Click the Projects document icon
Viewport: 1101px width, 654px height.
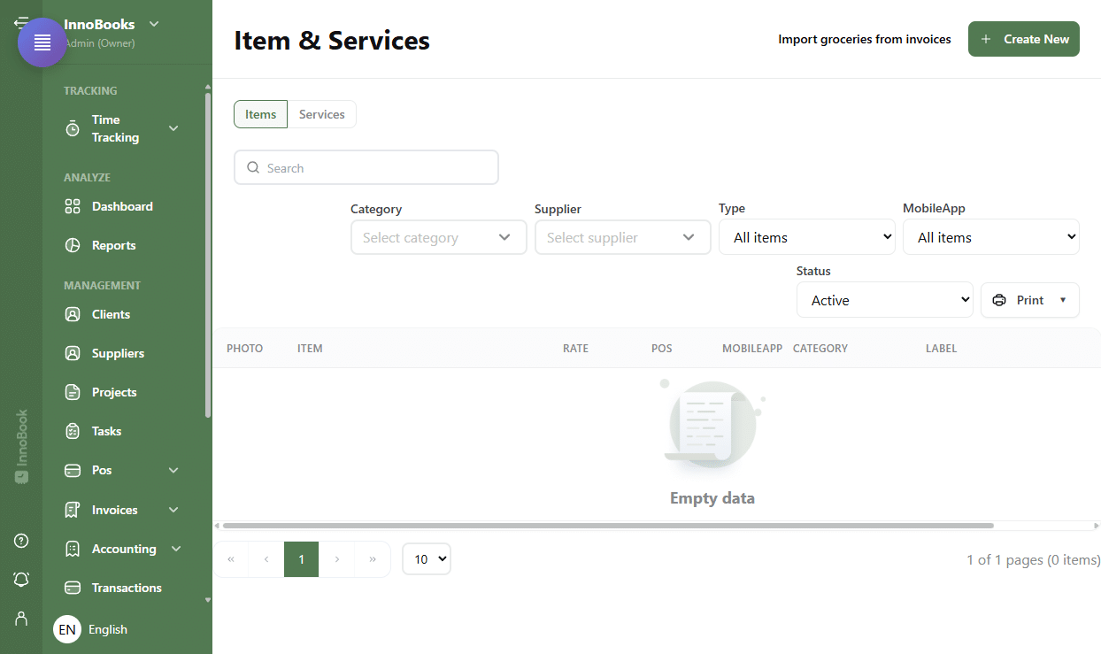point(73,392)
